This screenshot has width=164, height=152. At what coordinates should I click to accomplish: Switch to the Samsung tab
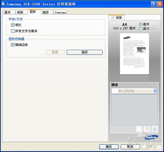tap(60, 12)
